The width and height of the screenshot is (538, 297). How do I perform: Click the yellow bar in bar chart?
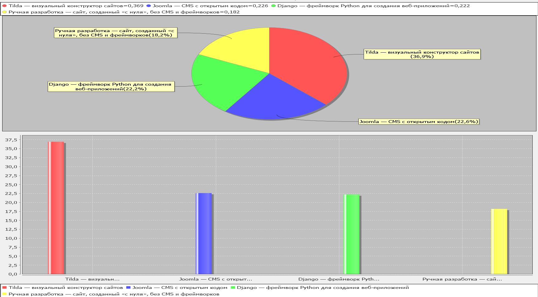point(499,242)
